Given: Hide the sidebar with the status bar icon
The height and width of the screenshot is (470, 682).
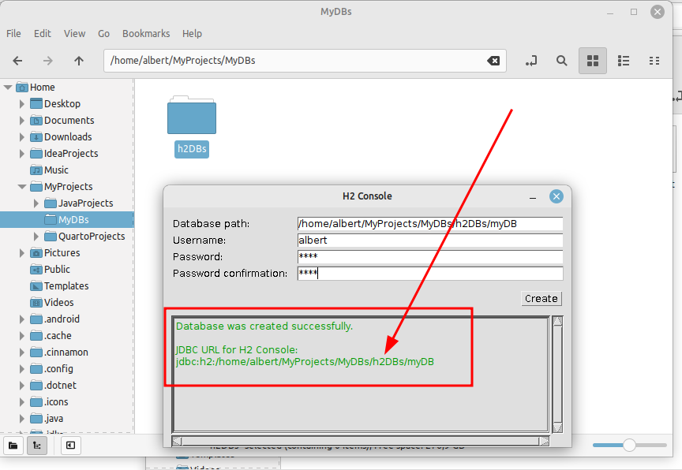Looking at the screenshot, I should pos(70,446).
